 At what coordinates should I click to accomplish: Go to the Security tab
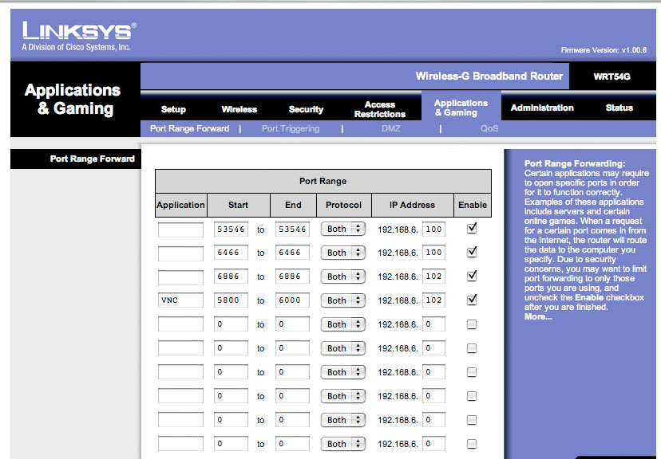pos(306,109)
